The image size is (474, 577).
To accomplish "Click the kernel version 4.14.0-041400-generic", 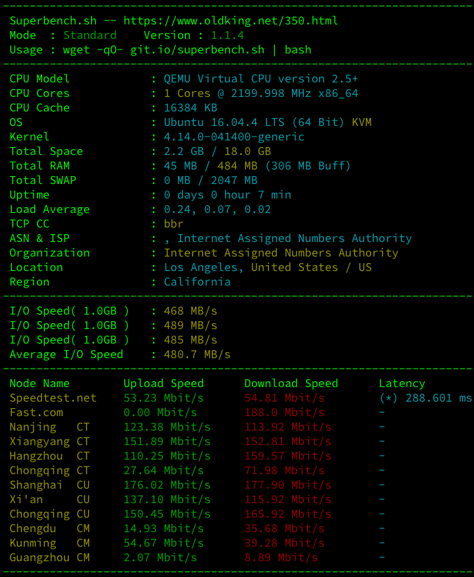I will (234, 137).
